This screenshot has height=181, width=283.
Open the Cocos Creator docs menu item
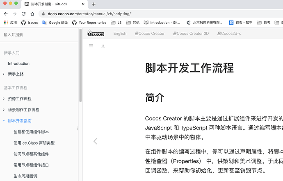(x=150, y=34)
